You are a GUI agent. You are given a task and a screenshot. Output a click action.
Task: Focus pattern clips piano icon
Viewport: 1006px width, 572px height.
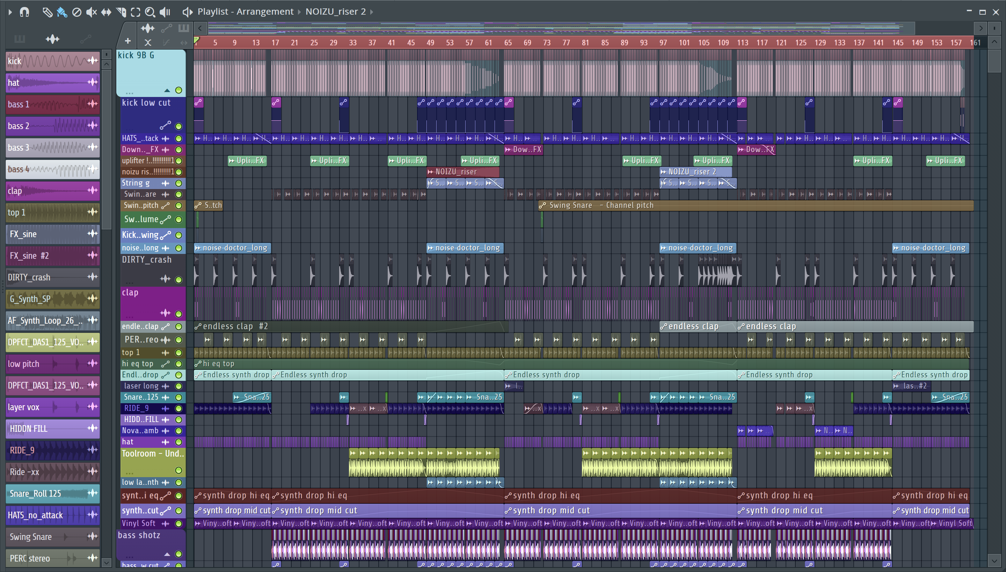point(184,28)
